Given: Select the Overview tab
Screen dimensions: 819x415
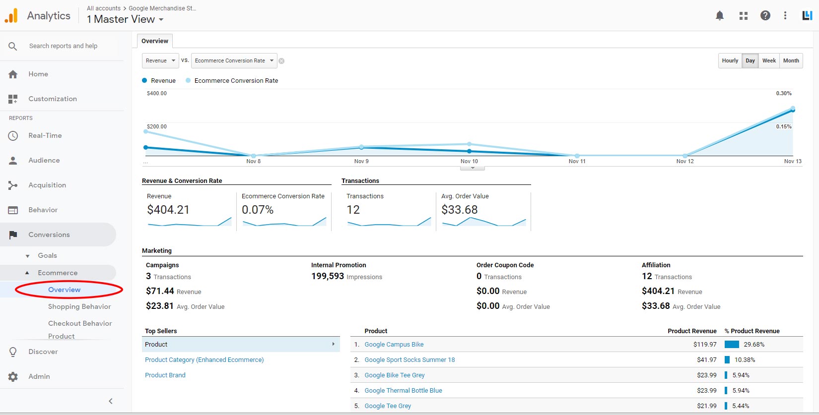Looking at the screenshot, I should tap(154, 41).
